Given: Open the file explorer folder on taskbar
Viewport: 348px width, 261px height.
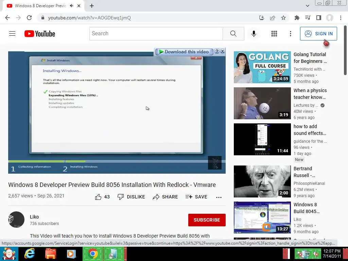Looking at the screenshot, I should click(x=50, y=254).
